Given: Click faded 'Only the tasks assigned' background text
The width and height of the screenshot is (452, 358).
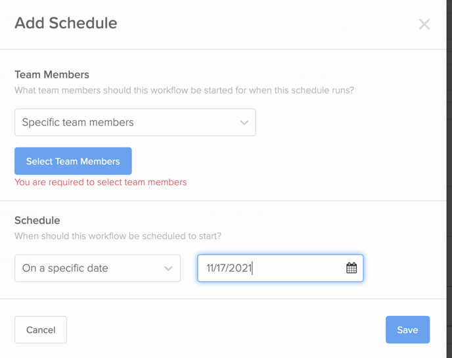Looking at the screenshot, I should (x=308, y=26).
